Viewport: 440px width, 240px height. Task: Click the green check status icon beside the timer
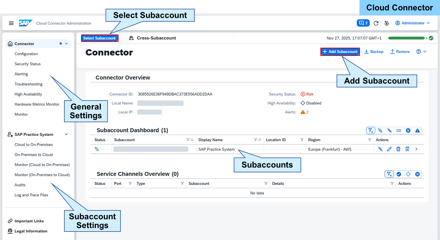click(431, 38)
